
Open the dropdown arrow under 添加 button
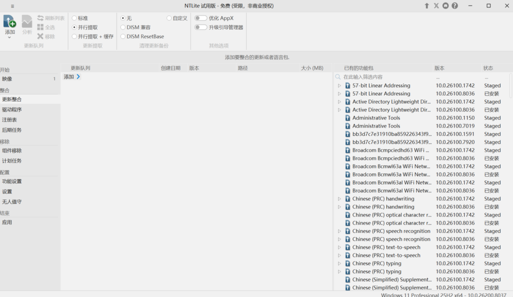[10, 37]
